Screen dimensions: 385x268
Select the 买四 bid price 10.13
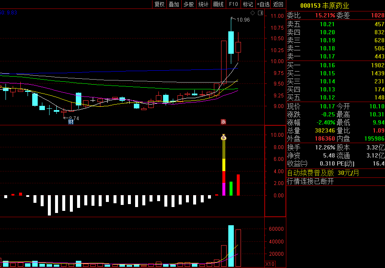(x=327, y=90)
